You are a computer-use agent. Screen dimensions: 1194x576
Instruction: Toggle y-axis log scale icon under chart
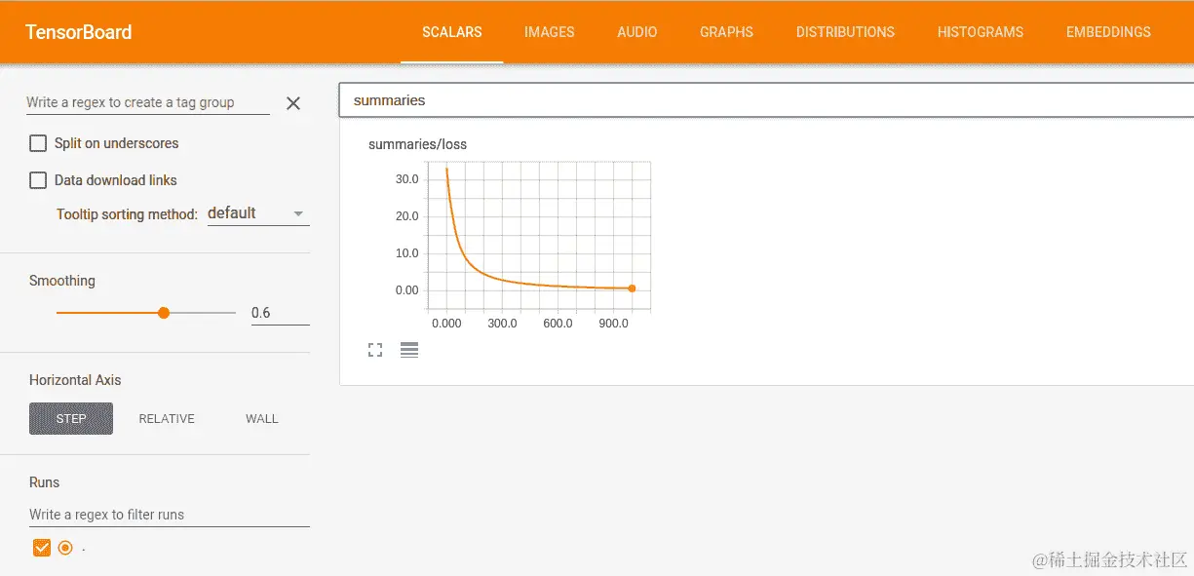[409, 350]
